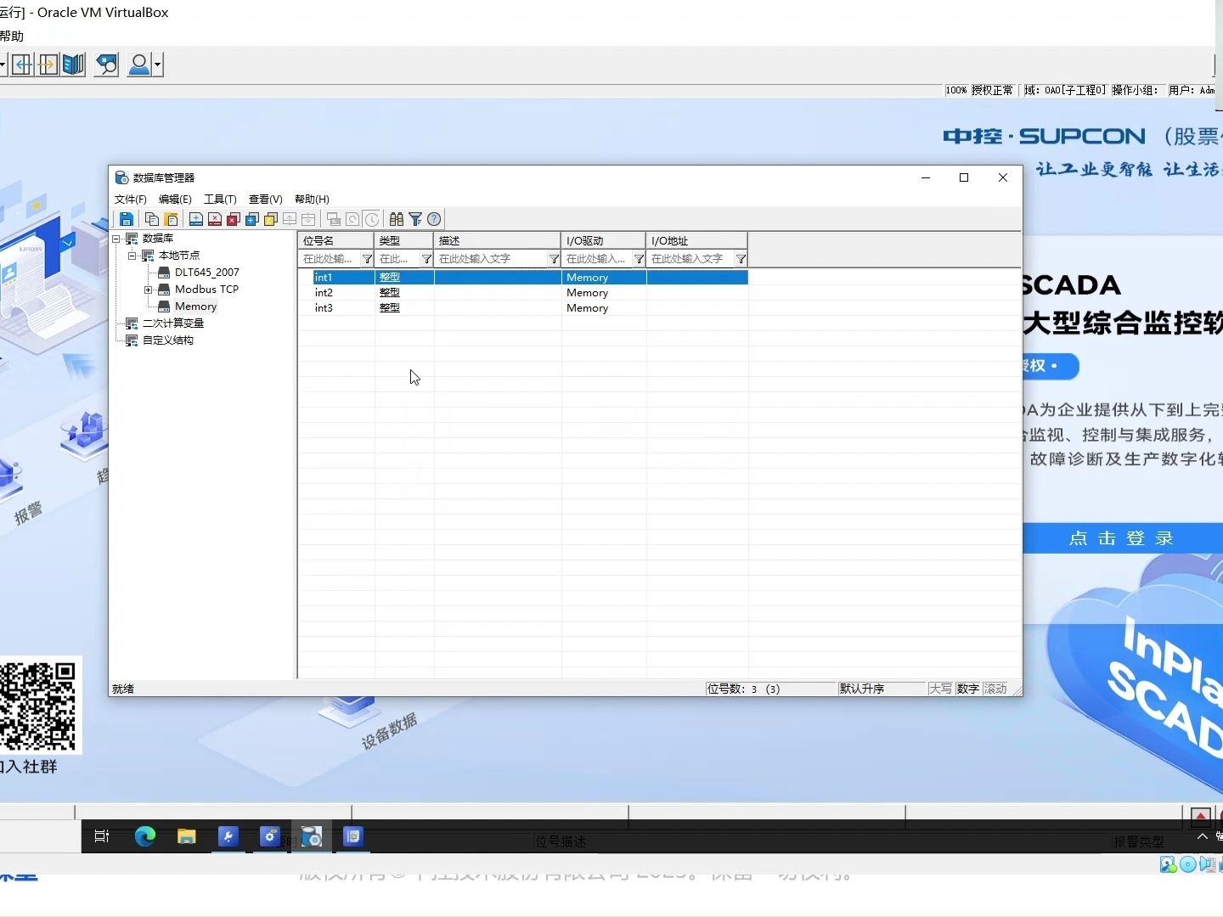Open File Explorer from the taskbar

(x=187, y=836)
